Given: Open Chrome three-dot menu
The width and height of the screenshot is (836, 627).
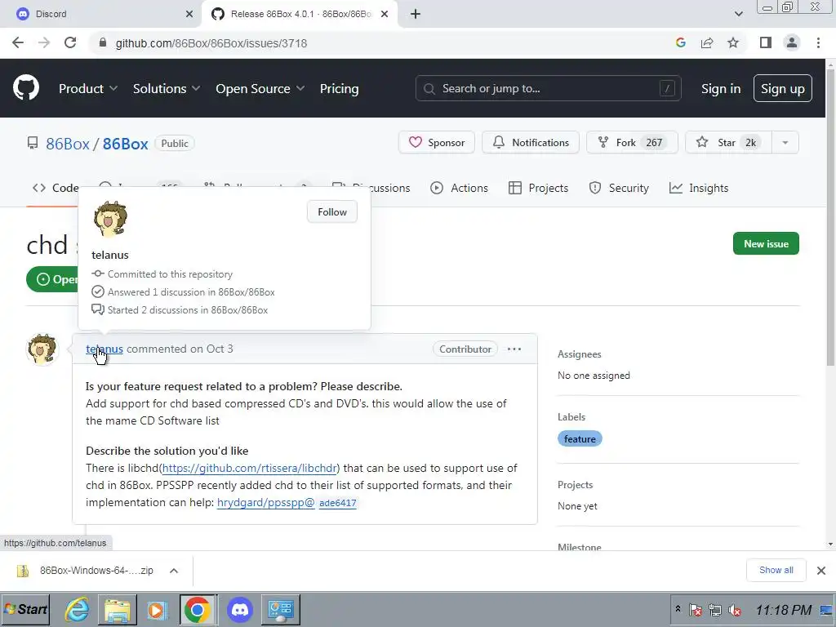Looking at the screenshot, I should pyautogui.click(x=818, y=43).
